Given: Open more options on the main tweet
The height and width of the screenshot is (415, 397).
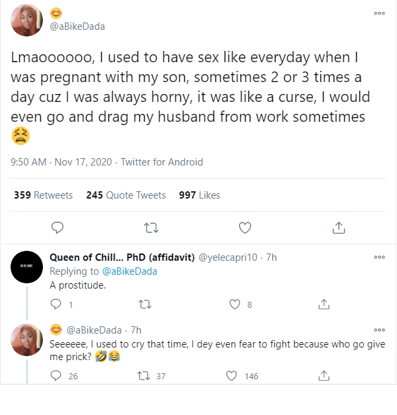Looking at the screenshot, I should (x=379, y=13).
